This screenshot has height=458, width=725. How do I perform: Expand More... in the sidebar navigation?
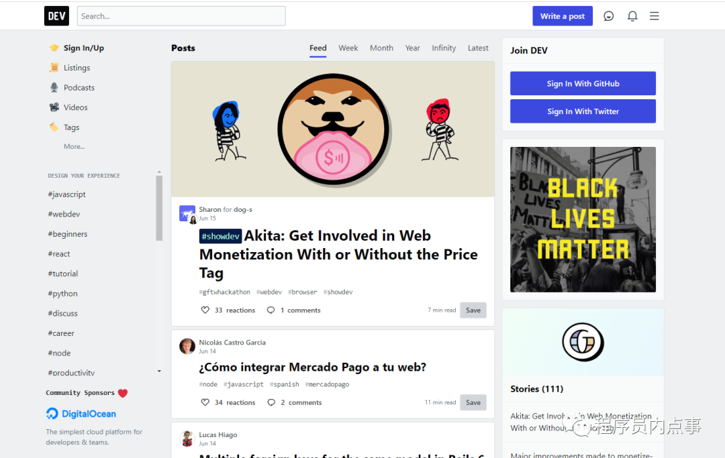click(74, 146)
